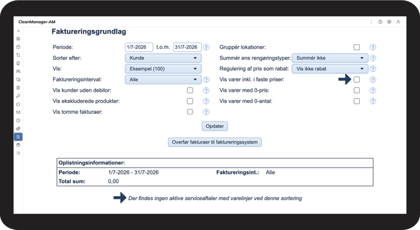Tick the Vis kunder uden debitor checkbox
Screen dimensions: 420x230
tap(190, 90)
